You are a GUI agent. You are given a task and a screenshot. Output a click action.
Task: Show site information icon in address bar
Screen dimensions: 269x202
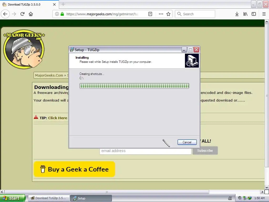pyautogui.click(x=57, y=14)
